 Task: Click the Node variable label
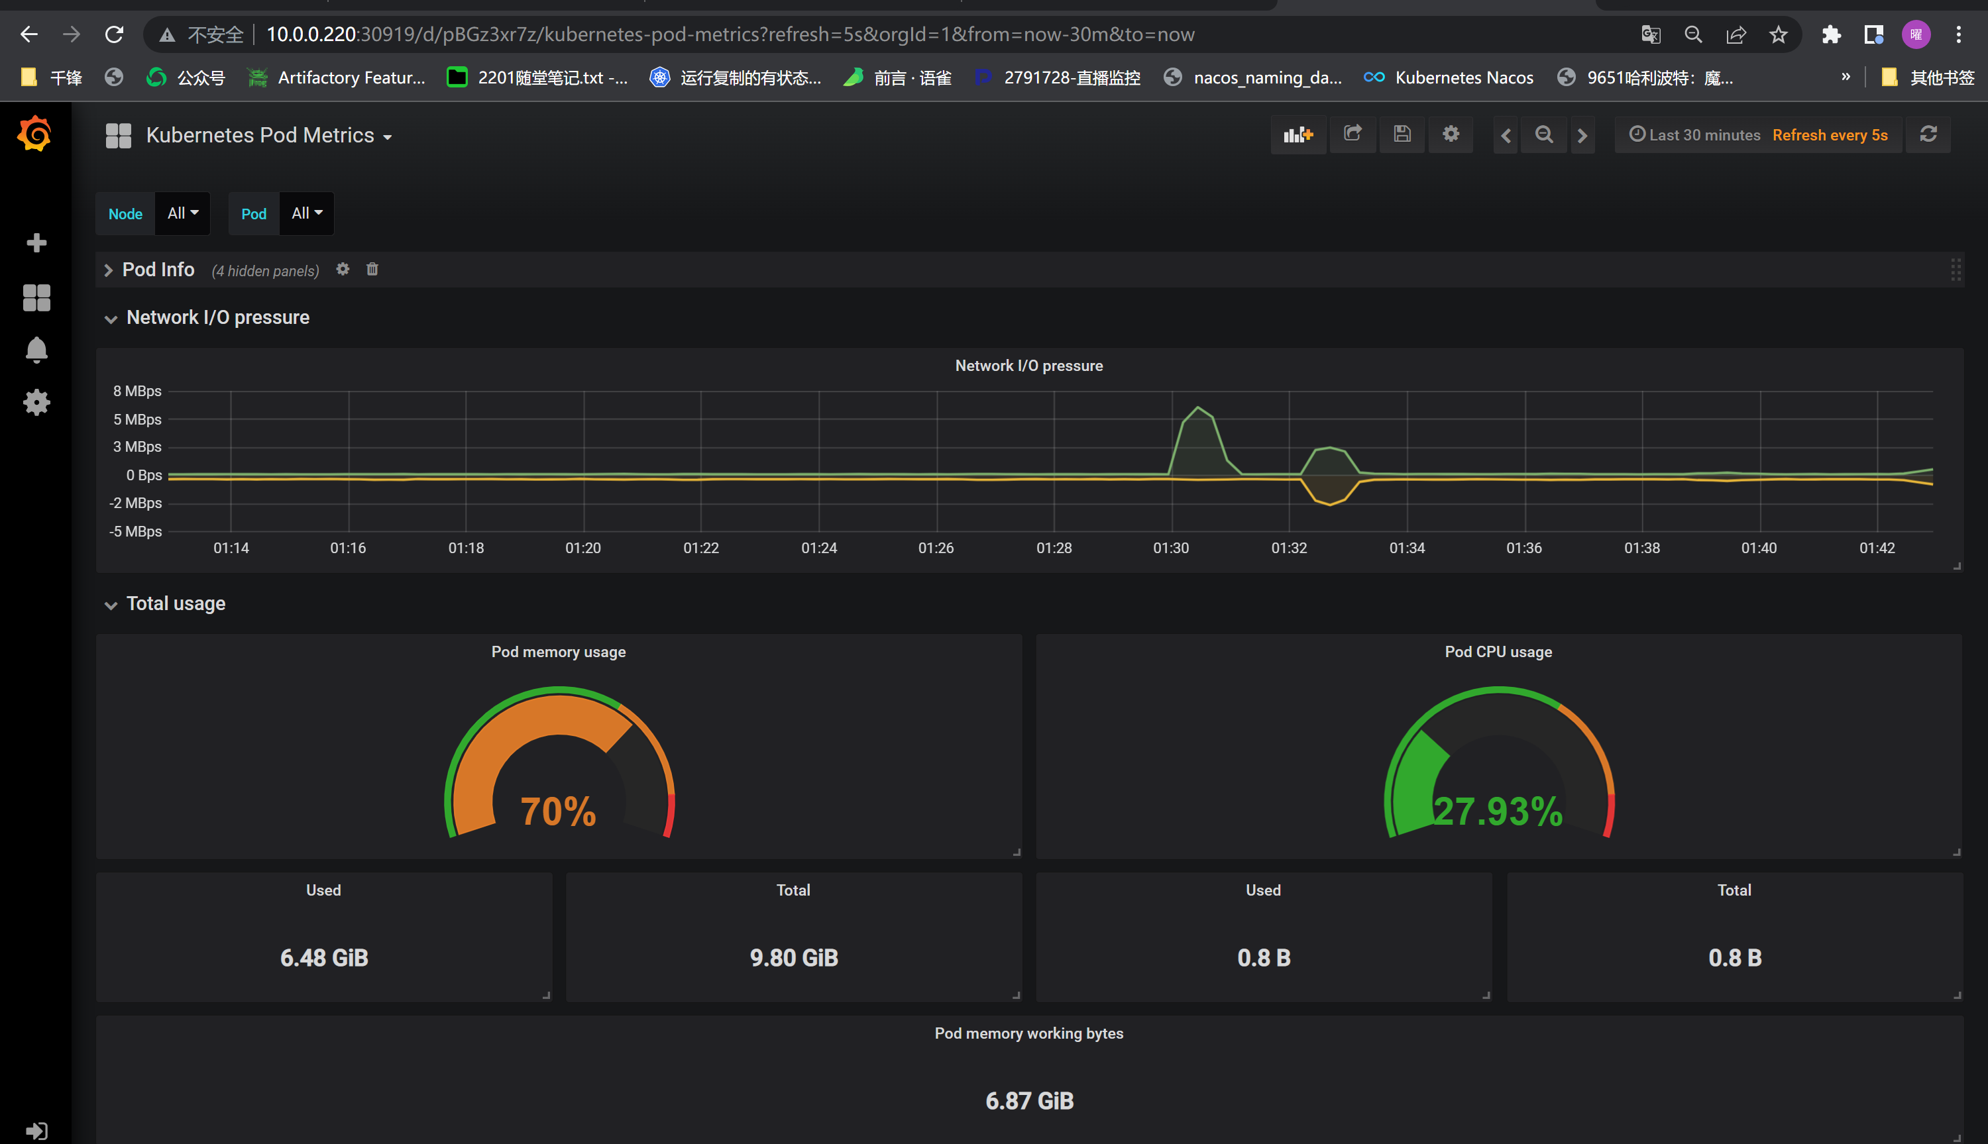pos(125,214)
